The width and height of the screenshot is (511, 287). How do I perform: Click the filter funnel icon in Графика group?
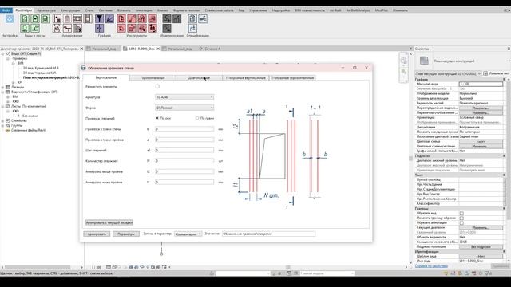click(x=99, y=19)
